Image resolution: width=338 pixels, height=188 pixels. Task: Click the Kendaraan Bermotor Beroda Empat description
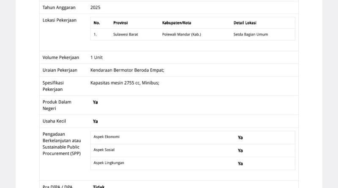point(127,70)
